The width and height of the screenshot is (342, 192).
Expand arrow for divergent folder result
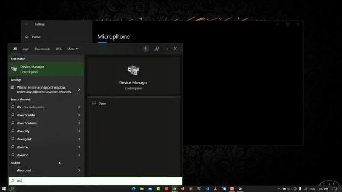click(79, 170)
